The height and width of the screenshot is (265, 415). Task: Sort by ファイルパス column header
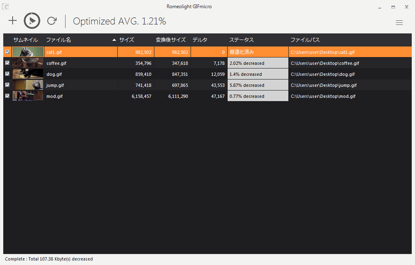pyautogui.click(x=305, y=40)
